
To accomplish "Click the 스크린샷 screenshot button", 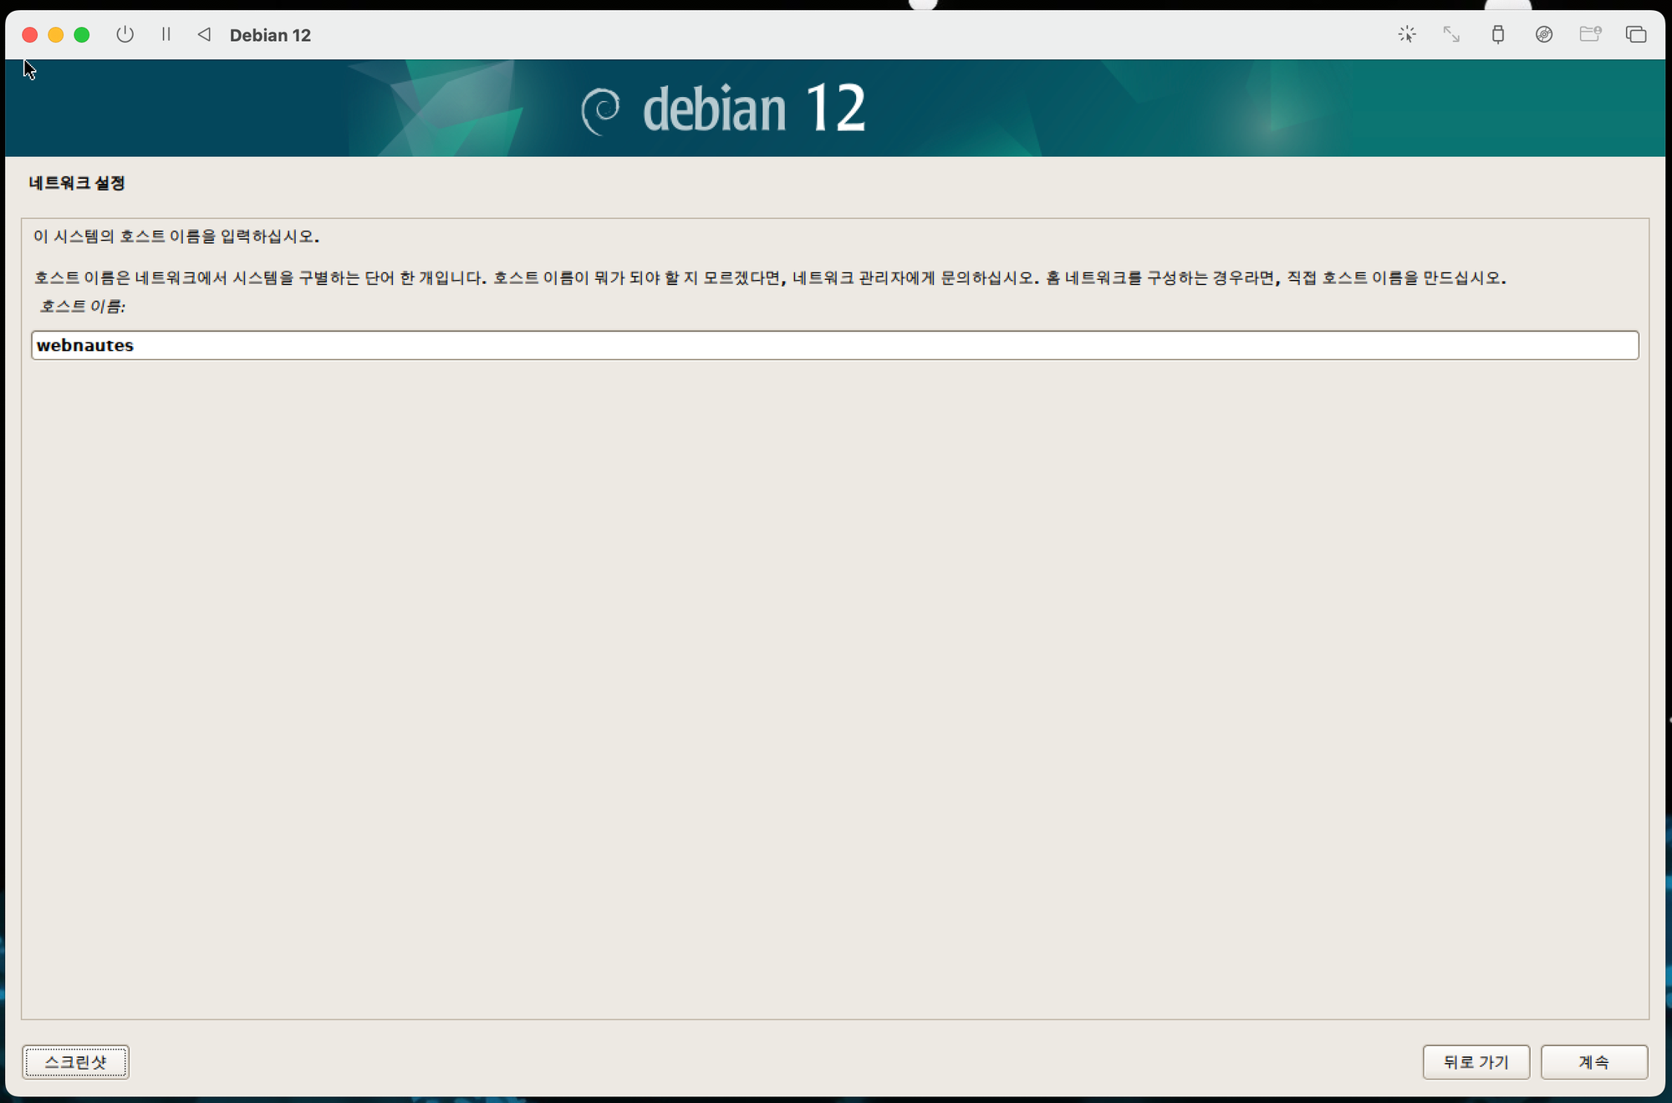I will coord(75,1062).
